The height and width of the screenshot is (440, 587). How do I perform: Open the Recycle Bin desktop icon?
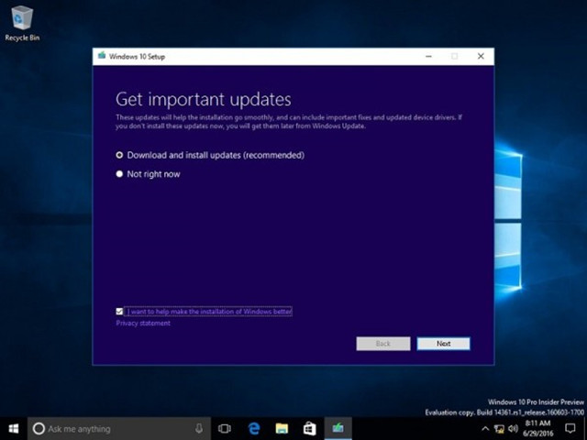[x=21, y=20]
